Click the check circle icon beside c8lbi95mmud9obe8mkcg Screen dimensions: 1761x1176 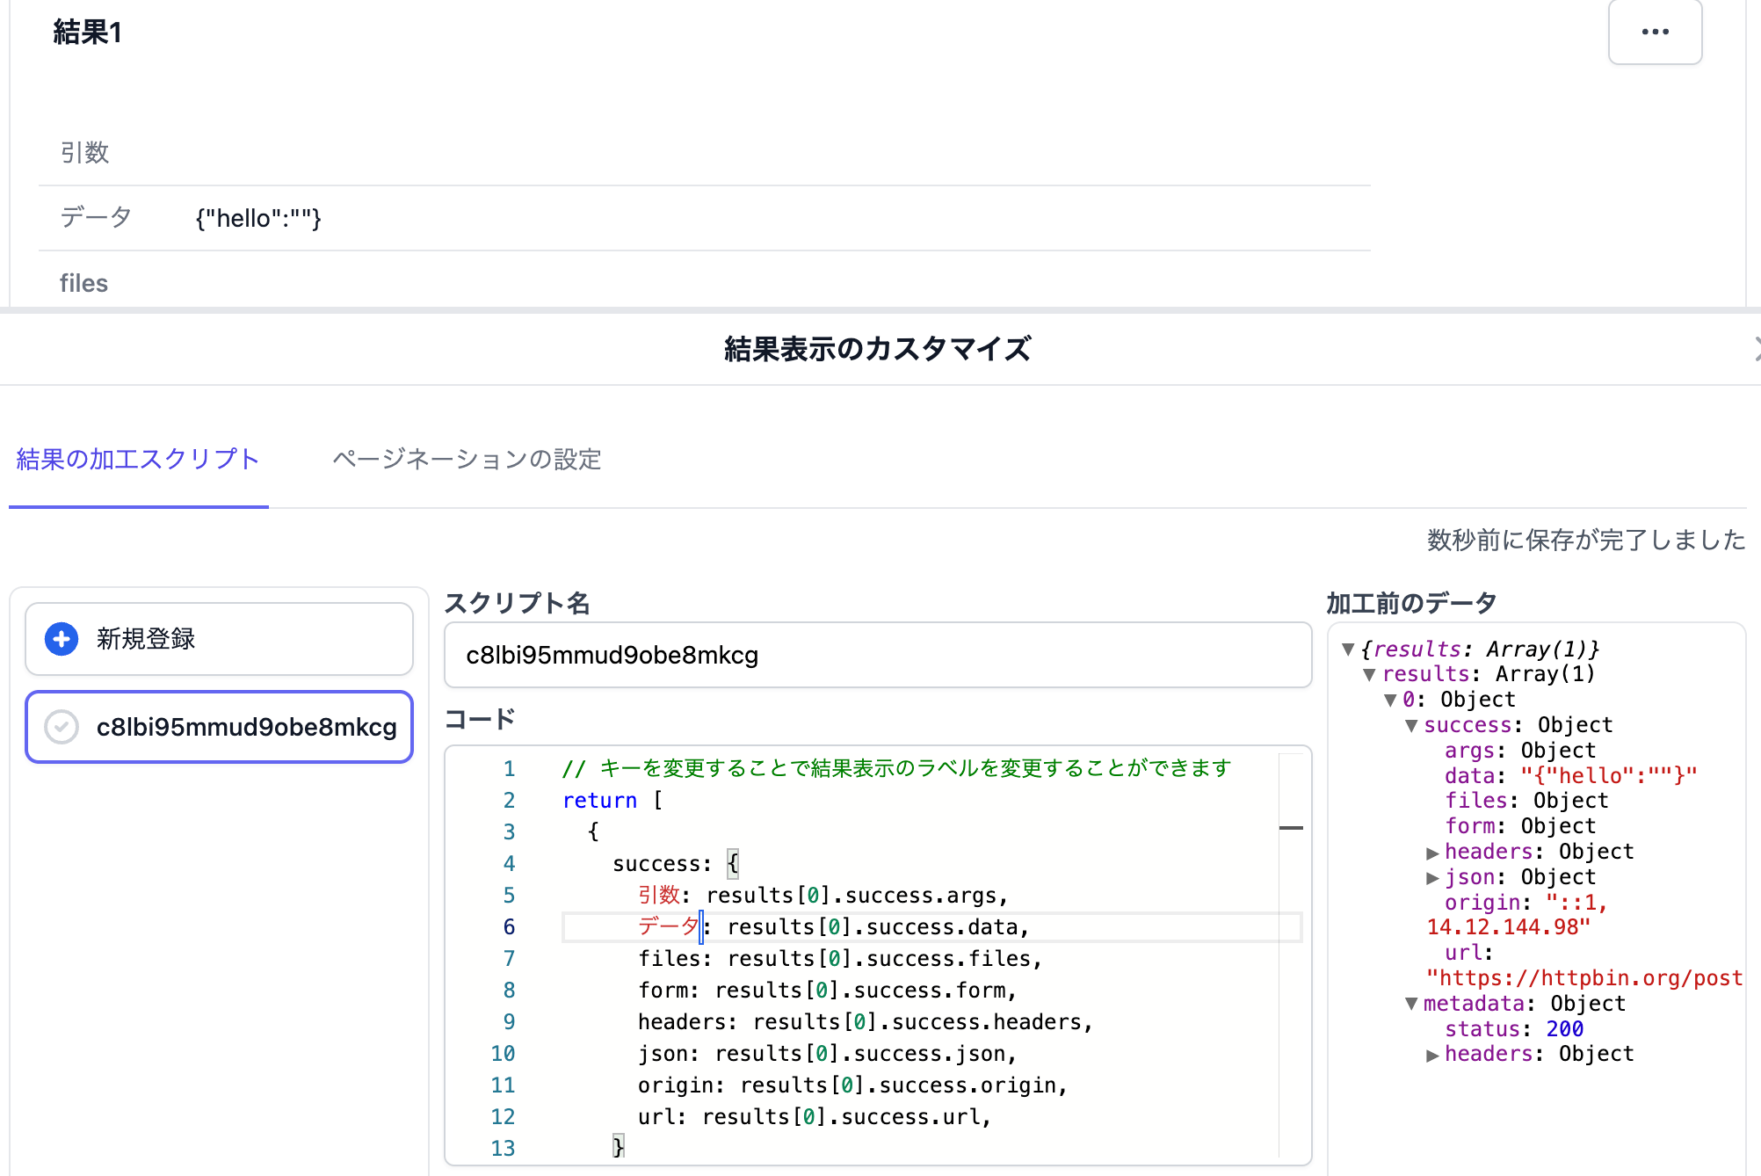[62, 727]
